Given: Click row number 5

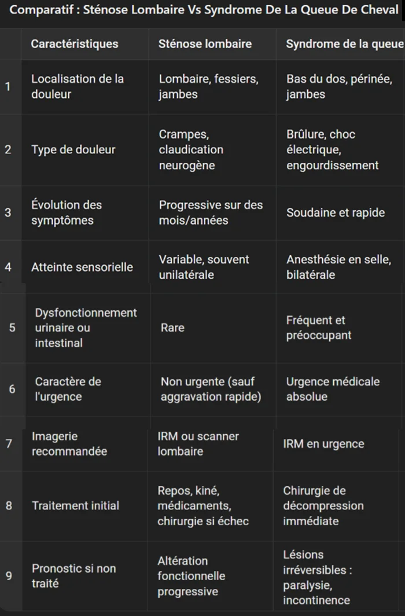Looking at the screenshot, I should tap(12, 328).
